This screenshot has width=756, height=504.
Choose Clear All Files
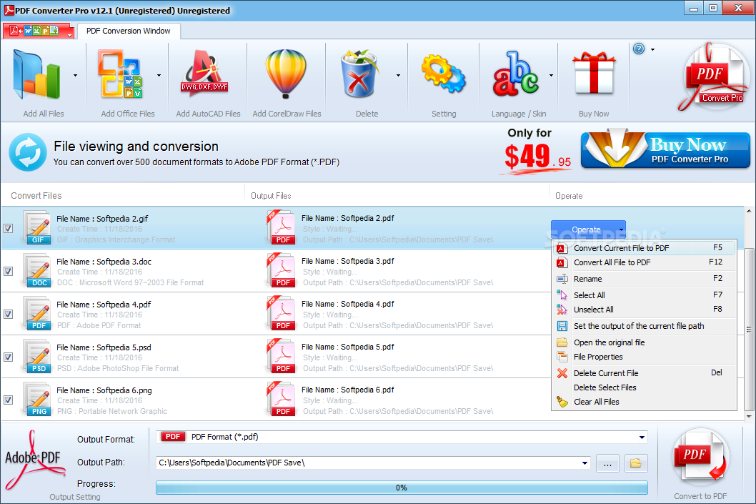click(x=644, y=402)
